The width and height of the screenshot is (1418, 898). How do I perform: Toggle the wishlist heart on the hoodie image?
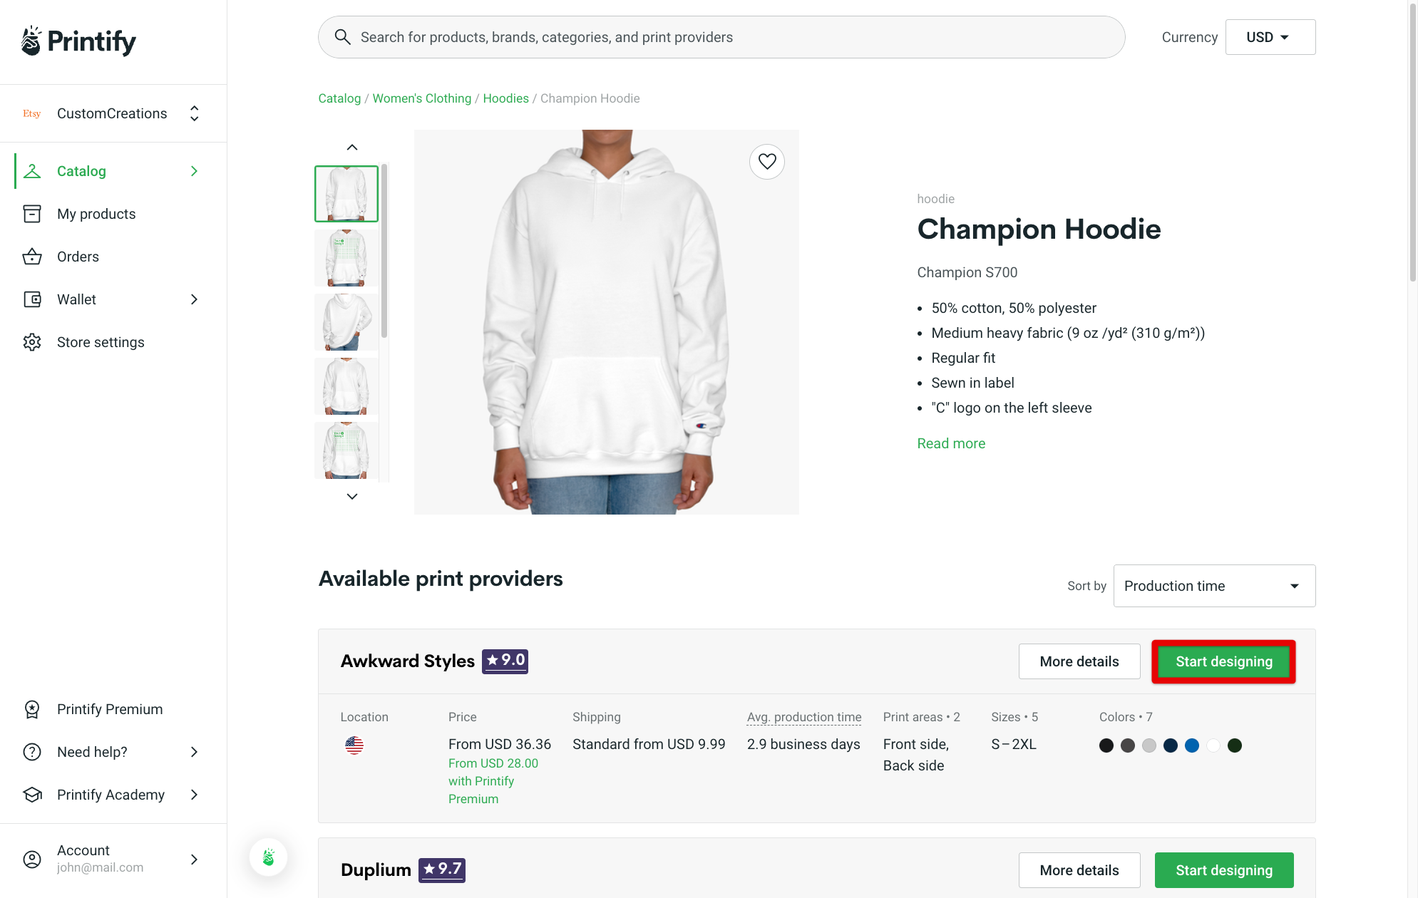click(x=767, y=162)
